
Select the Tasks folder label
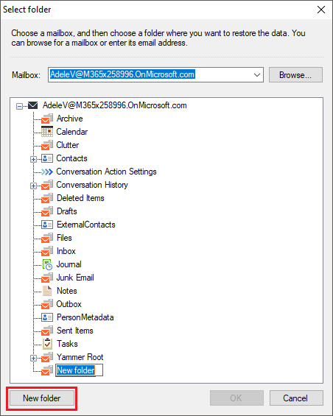(67, 344)
